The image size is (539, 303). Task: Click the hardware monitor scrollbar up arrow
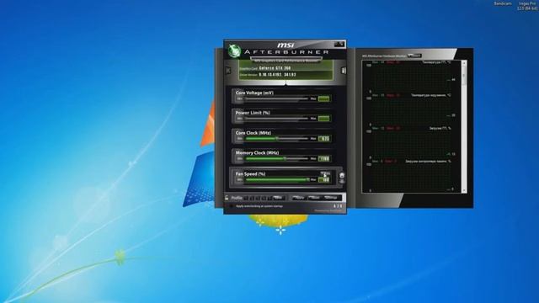point(464,63)
